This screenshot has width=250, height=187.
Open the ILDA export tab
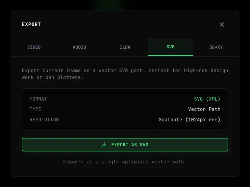click(125, 47)
